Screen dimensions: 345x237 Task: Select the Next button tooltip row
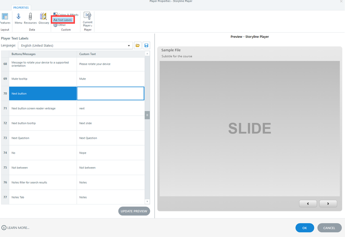click(x=43, y=123)
